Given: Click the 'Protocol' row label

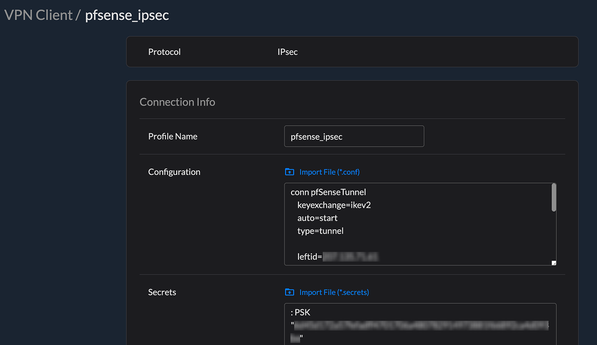Looking at the screenshot, I should click(x=164, y=52).
